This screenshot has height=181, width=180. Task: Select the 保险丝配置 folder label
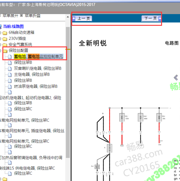[19, 50]
